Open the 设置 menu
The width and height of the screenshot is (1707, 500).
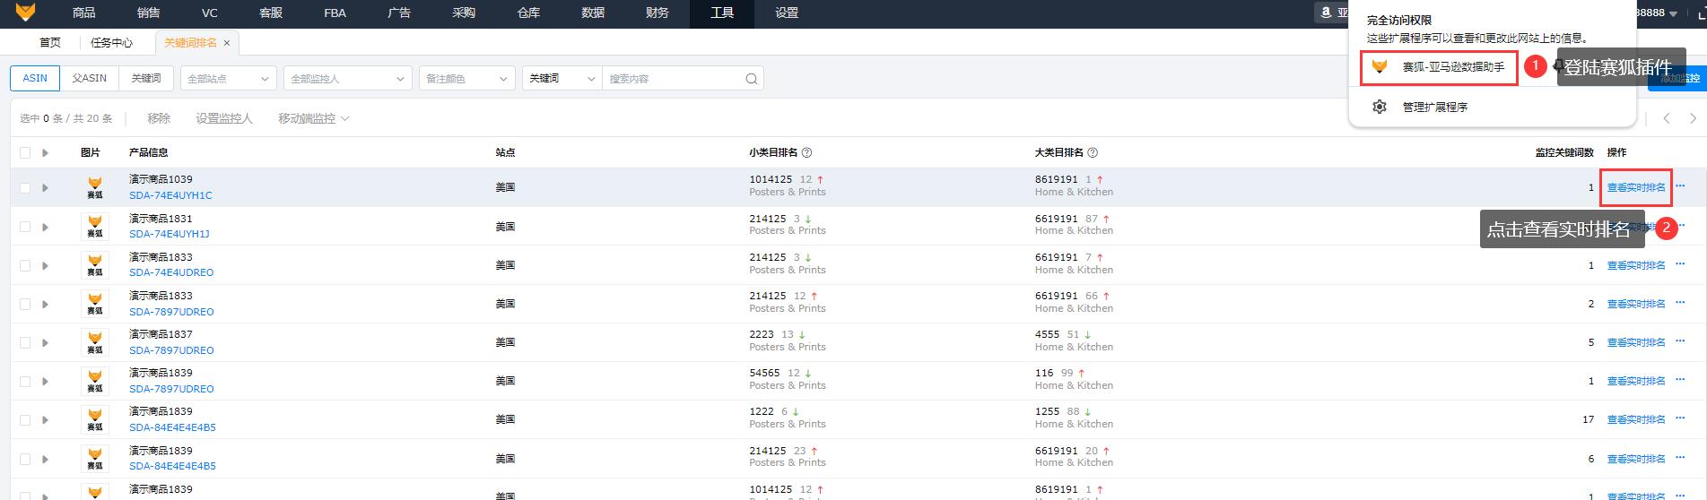click(787, 13)
